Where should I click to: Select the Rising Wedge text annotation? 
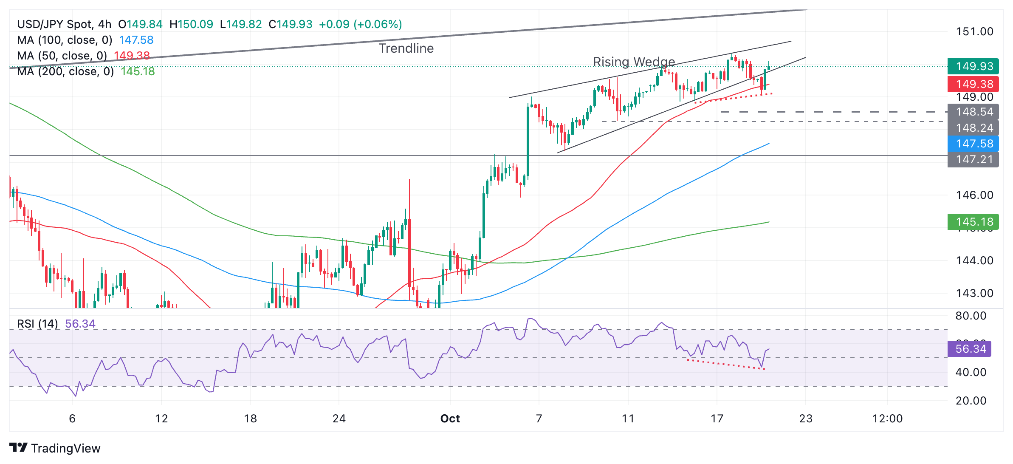tap(634, 62)
